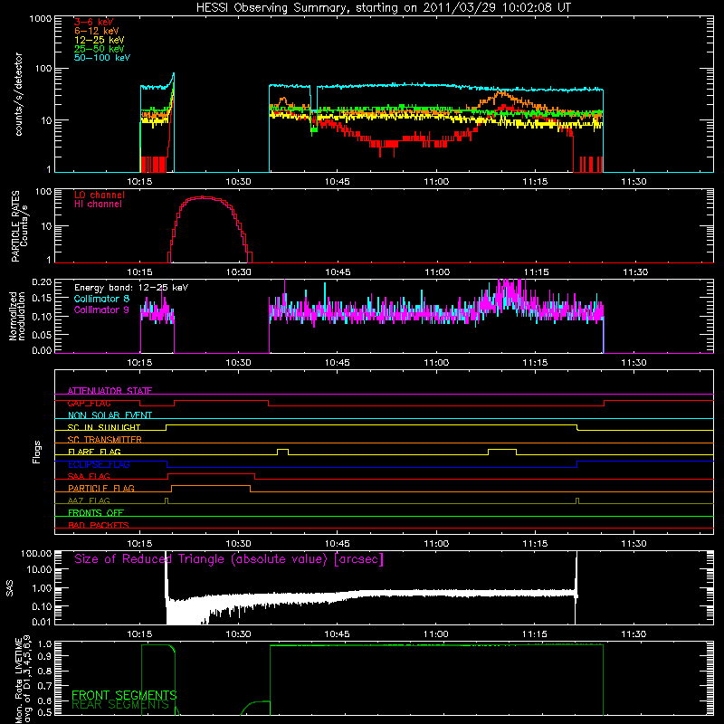The height and width of the screenshot is (724, 724).
Task: Click the Collimator 9 legend label
Action: (101, 310)
